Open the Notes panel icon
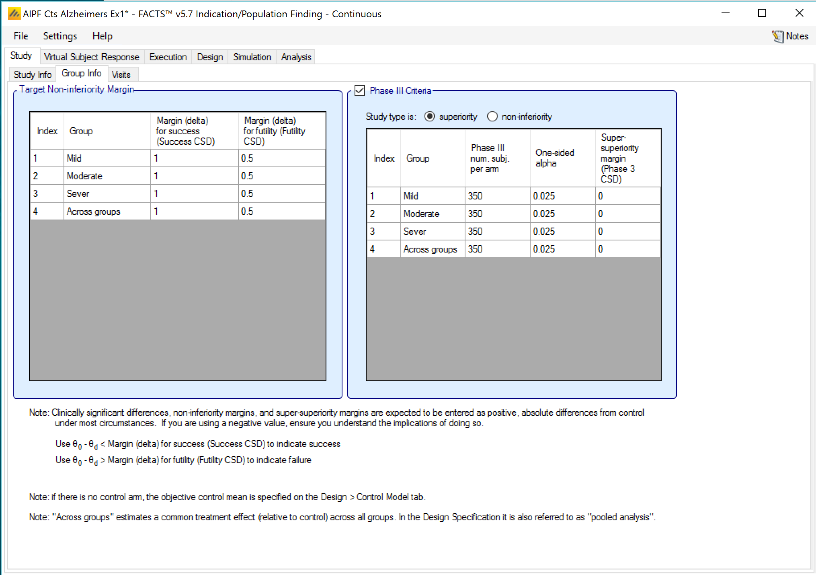 778,36
